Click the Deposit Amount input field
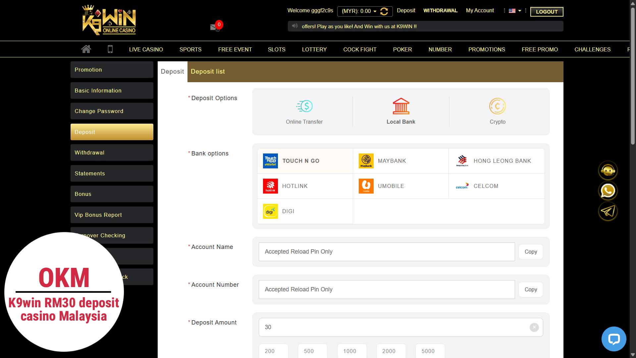The height and width of the screenshot is (358, 636). pyautogui.click(x=401, y=327)
